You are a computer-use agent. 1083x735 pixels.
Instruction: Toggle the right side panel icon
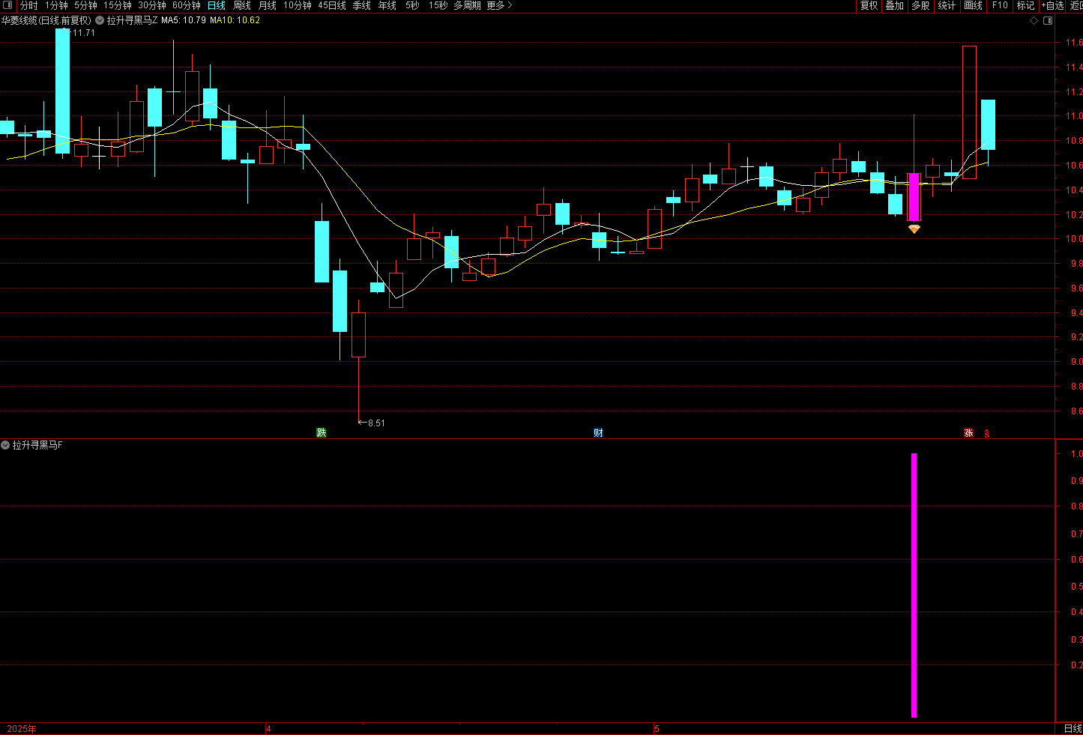tap(1048, 20)
